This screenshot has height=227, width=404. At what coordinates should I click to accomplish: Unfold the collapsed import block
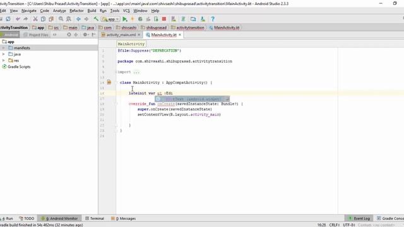tap(116, 72)
